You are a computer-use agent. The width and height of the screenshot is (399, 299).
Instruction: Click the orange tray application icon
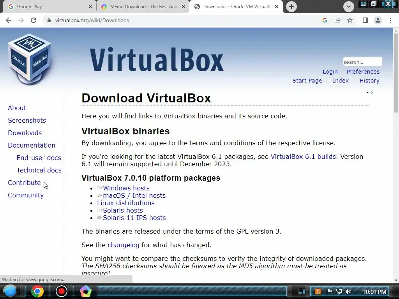point(318,292)
